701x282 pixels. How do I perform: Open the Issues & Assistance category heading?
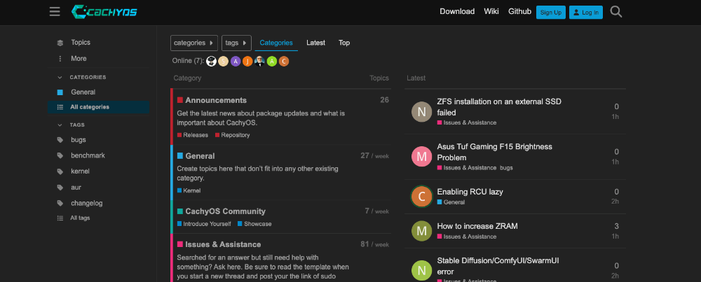[223, 244]
